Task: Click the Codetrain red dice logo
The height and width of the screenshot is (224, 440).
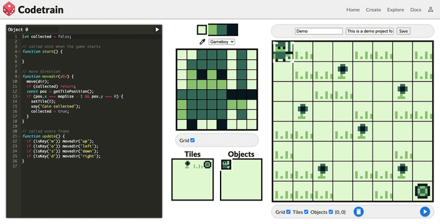Action: tap(9, 9)
